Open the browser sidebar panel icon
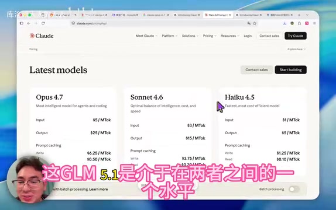The width and height of the screenshot is (336, 210). point(22,23)
